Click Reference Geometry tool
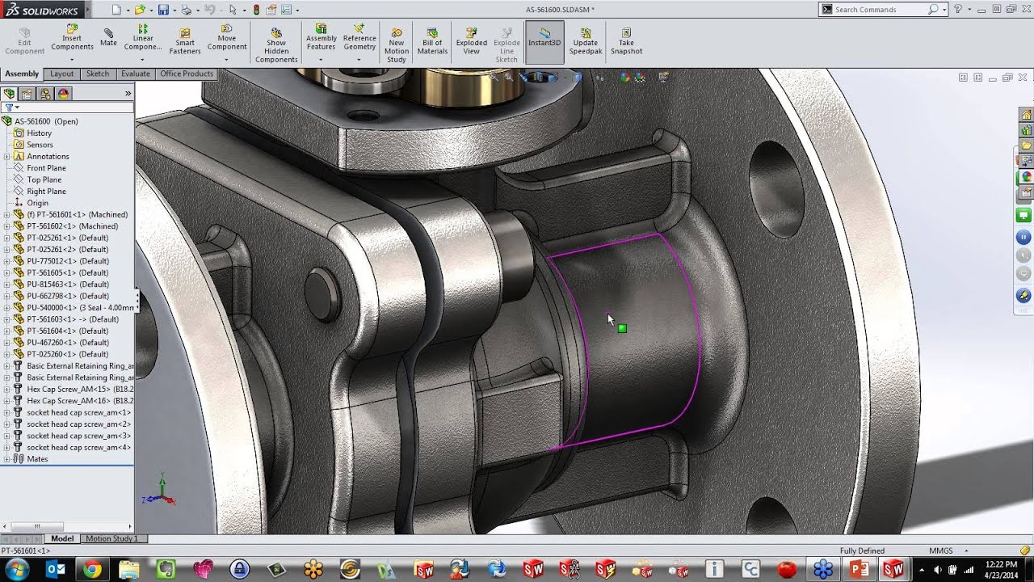The width and height of the screenshot is (1034, 582). point(359,37)
